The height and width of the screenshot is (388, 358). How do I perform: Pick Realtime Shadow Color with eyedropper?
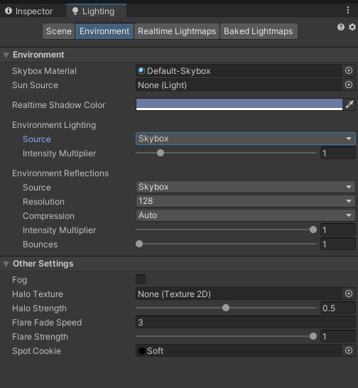point(349,104)
